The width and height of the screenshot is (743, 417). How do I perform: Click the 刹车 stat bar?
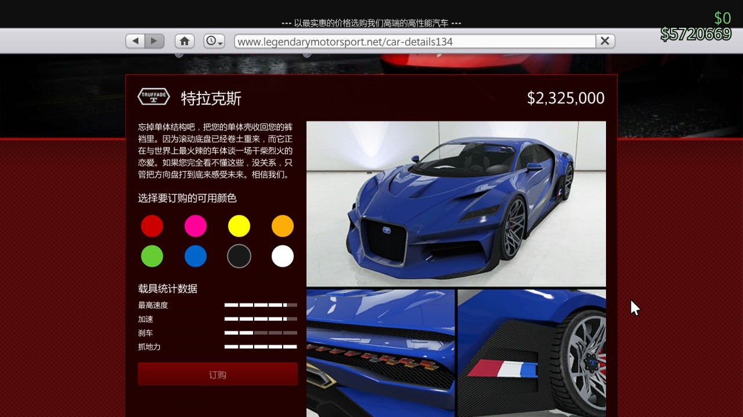tap(261, 333)
